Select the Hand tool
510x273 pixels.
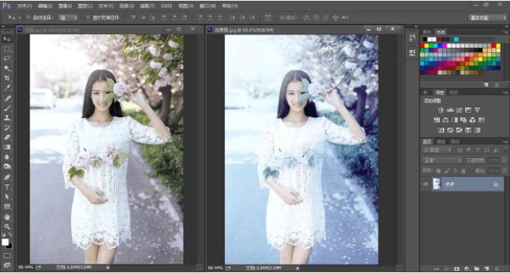[7, 217]
